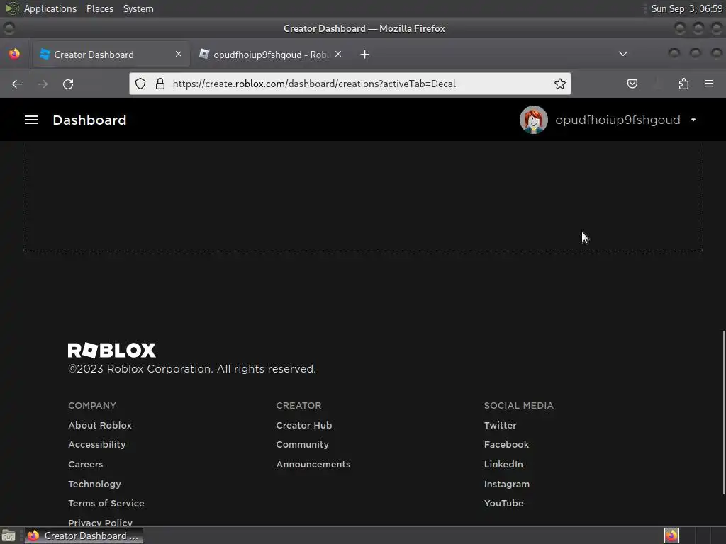Open a new browser tab
The image size is (726, 544).
click(x=365, y=55)
